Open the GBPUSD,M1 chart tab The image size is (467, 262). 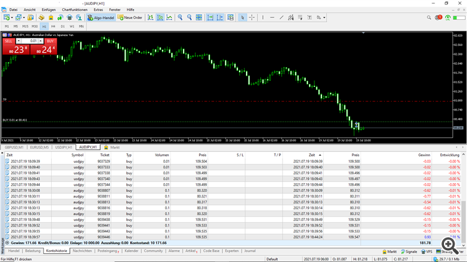[15, 147]
